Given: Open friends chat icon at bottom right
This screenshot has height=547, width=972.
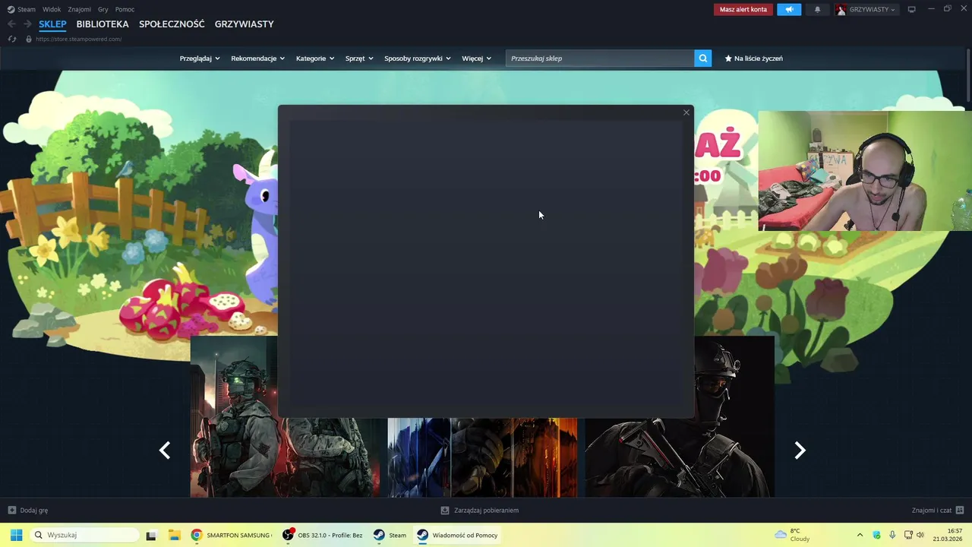Looking at the screenshot, I should [x=960, y=510].
